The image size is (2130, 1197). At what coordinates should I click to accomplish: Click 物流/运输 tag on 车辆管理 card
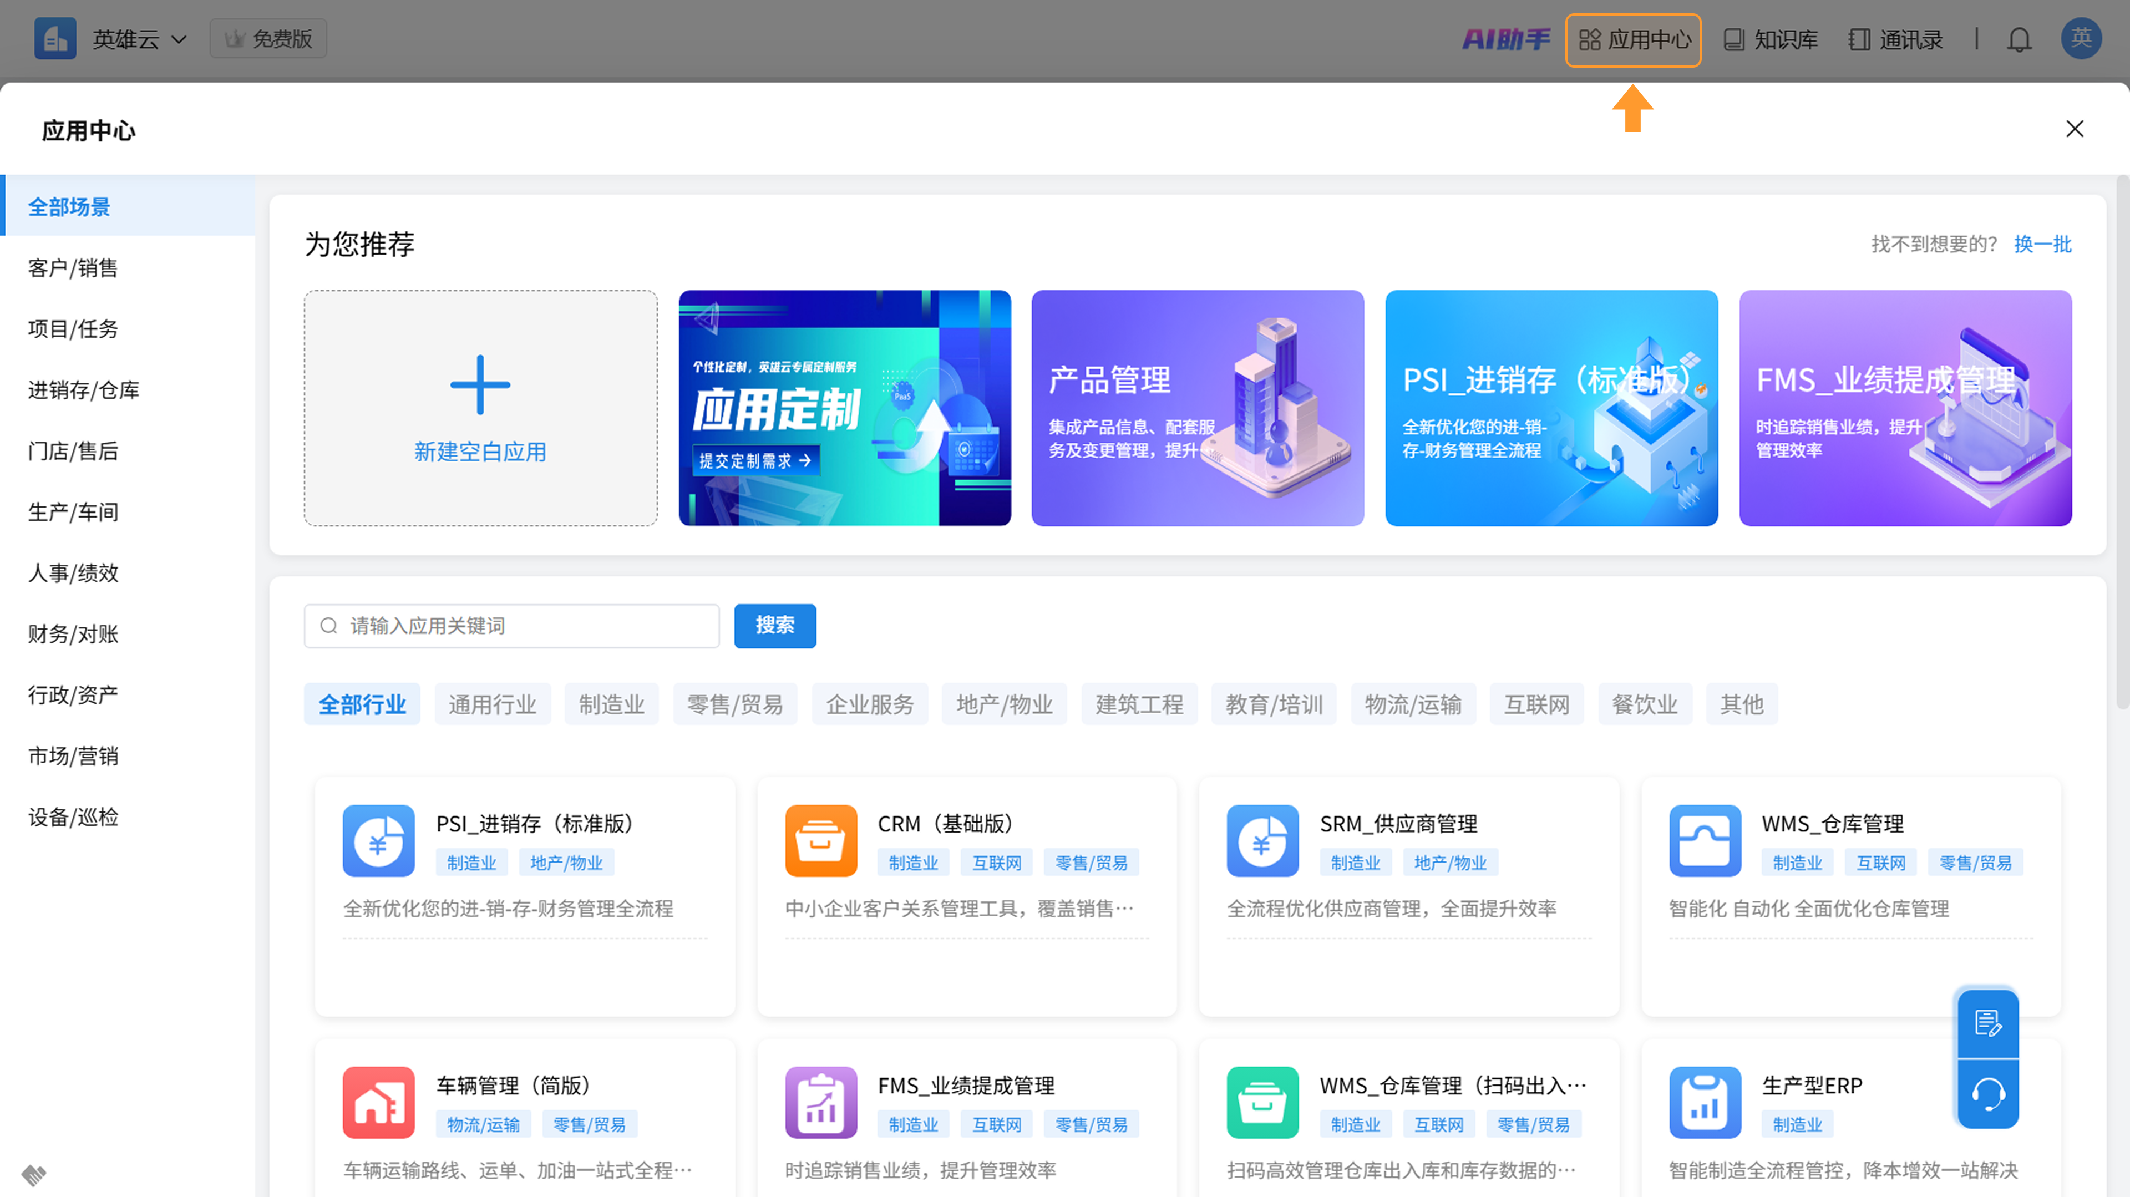(x=484, y=1125)
